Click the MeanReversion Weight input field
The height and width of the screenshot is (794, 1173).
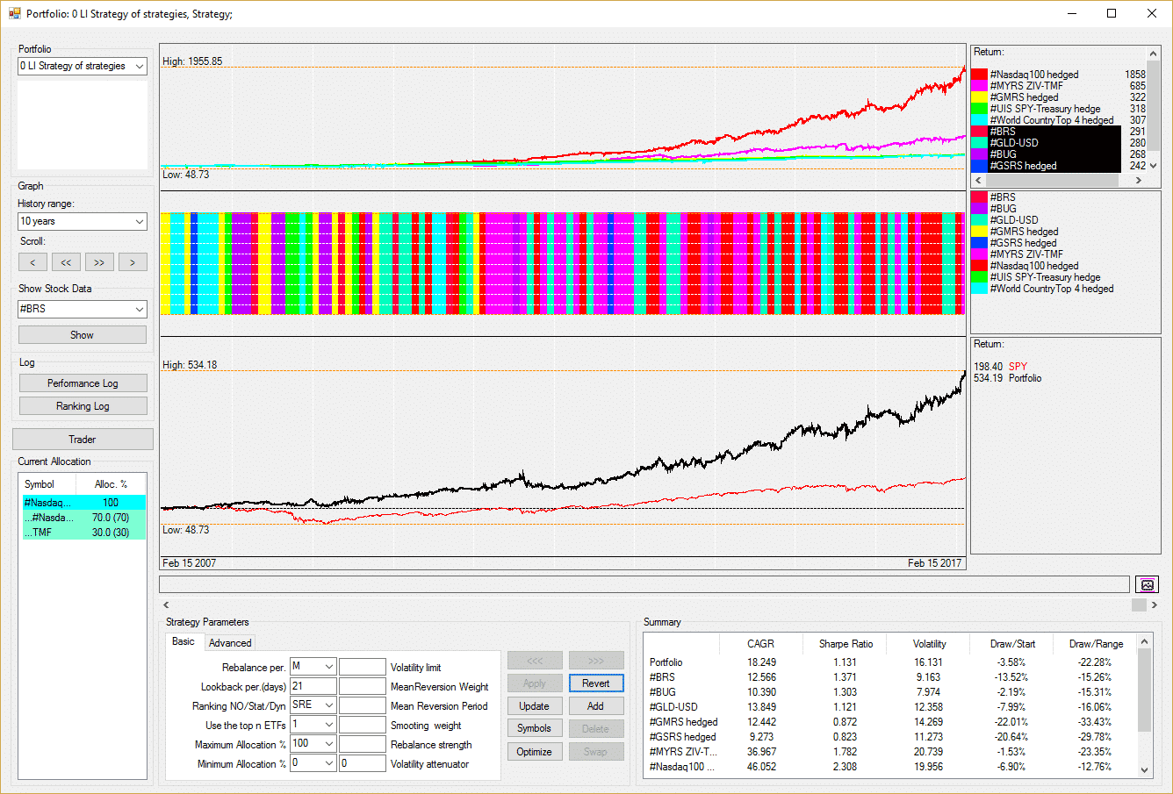pos(363,686)
